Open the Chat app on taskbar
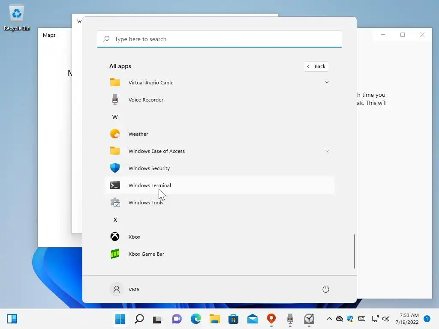439x329 pixels. (177, 319)
